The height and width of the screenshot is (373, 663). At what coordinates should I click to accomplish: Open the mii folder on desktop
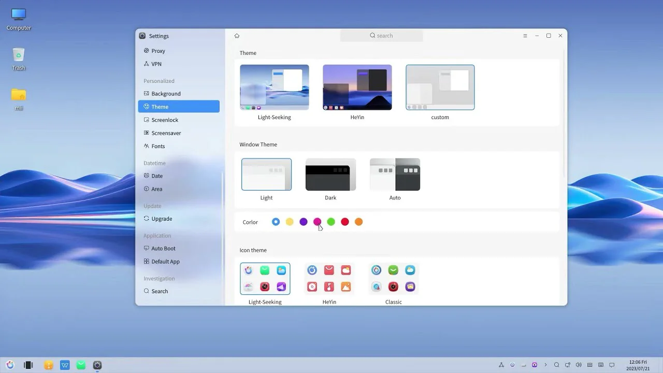point(19,95)
